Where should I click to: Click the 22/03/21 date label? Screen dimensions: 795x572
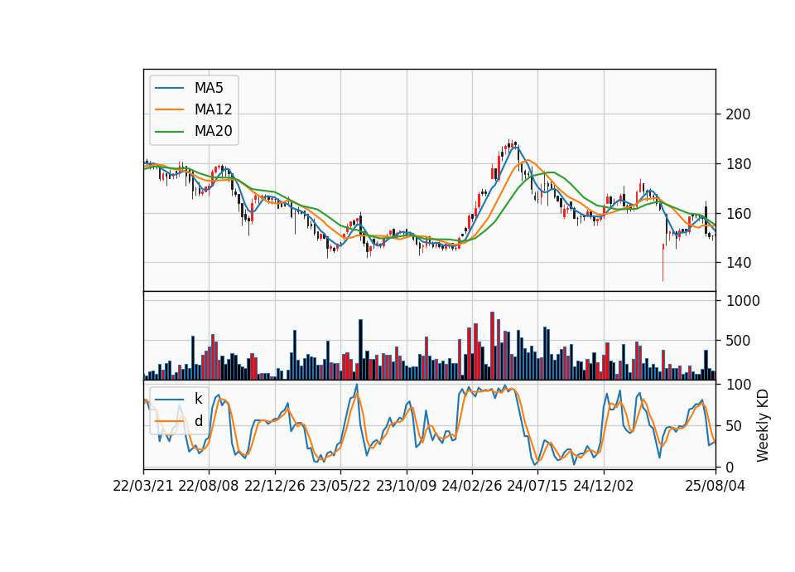143,486
